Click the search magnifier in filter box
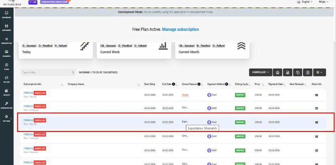Screen dimensions: 336x165 [73, 72]
